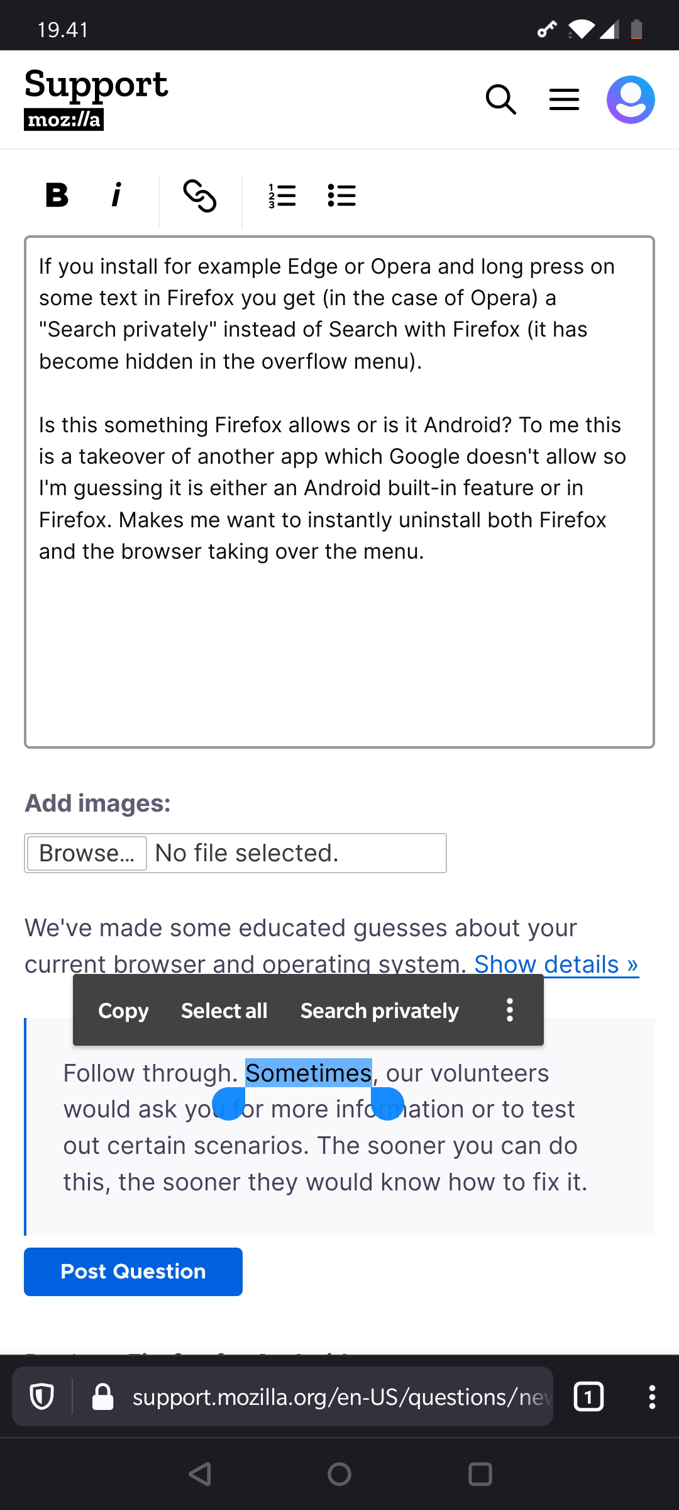The height and width of the screenshot is (1510, 679).
Task: Open the user profile avatar
Action: [x=631, y=100]
